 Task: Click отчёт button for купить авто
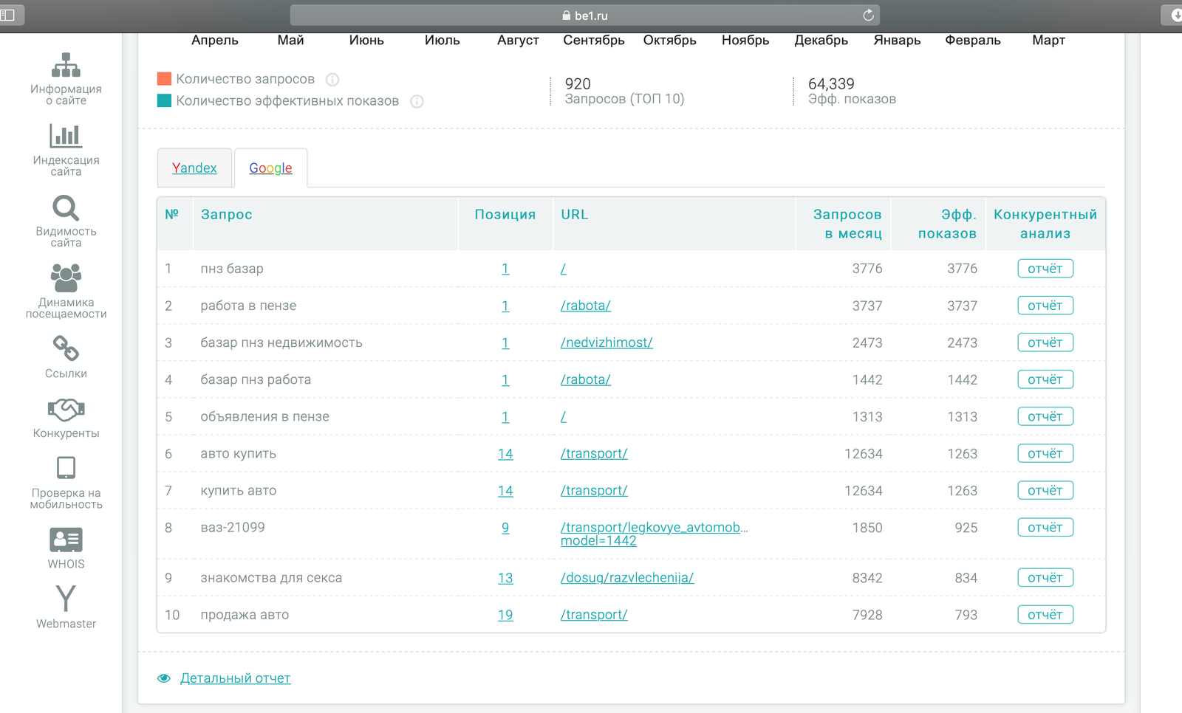pyautogui.click(x=1045, y=490)
